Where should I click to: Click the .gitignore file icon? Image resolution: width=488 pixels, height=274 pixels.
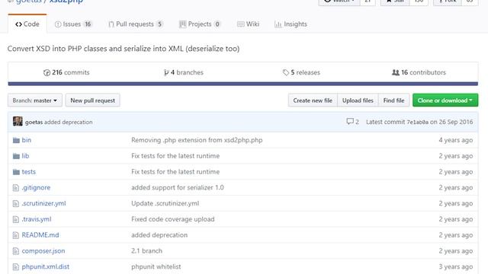[16, 188]
